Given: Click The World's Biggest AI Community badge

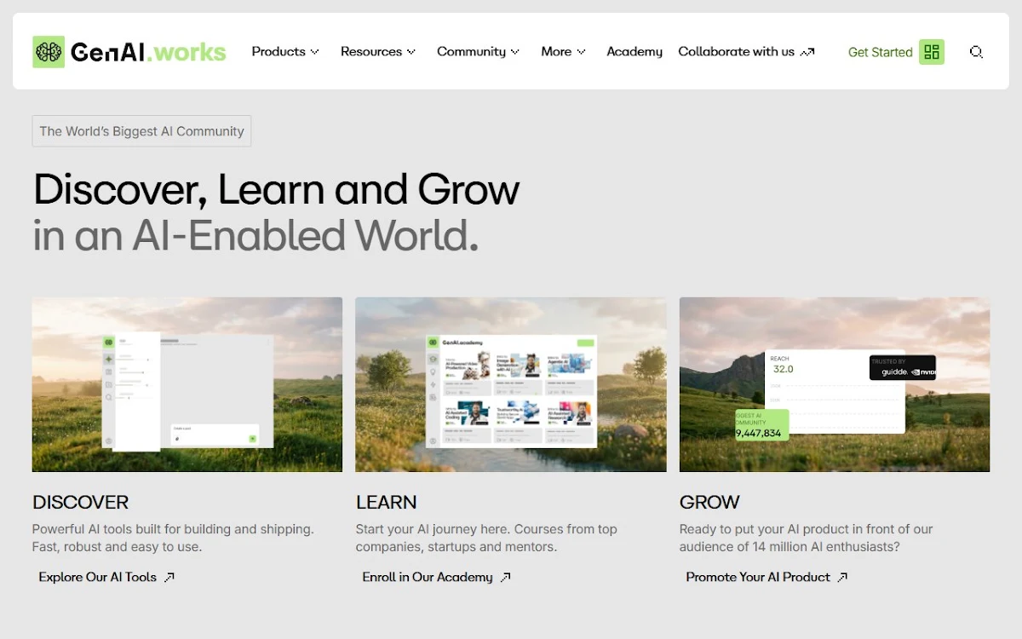Looking at the screenshot, I should point(141,131).
